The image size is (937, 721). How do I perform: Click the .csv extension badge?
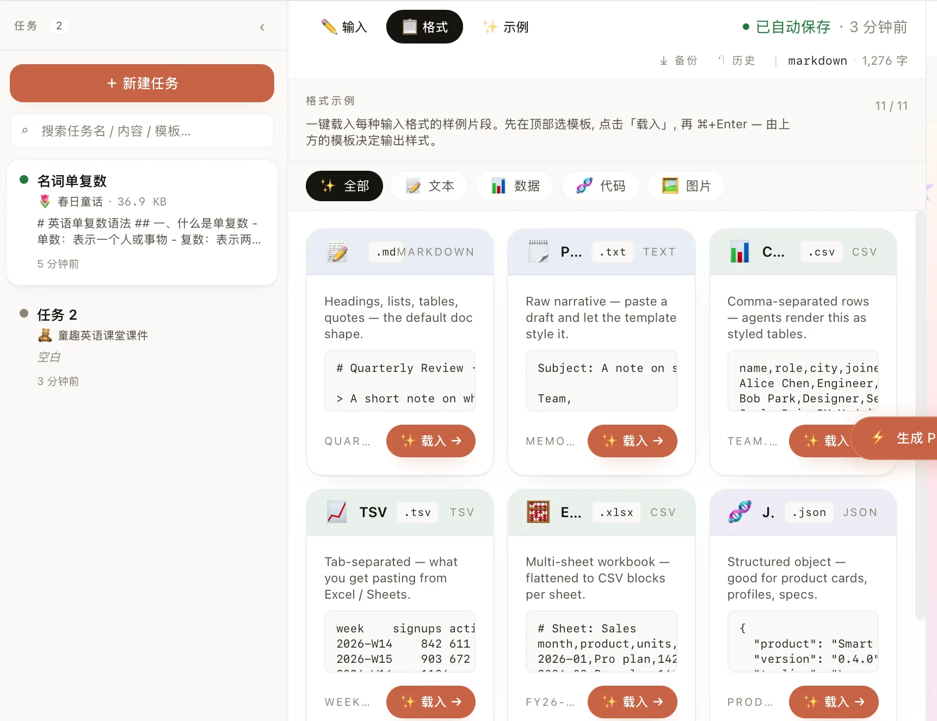822,252
